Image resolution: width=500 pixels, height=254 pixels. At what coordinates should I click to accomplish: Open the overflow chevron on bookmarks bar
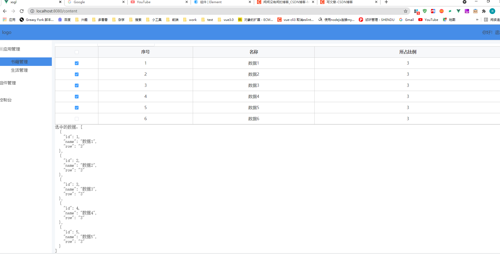tap(477, 20)
